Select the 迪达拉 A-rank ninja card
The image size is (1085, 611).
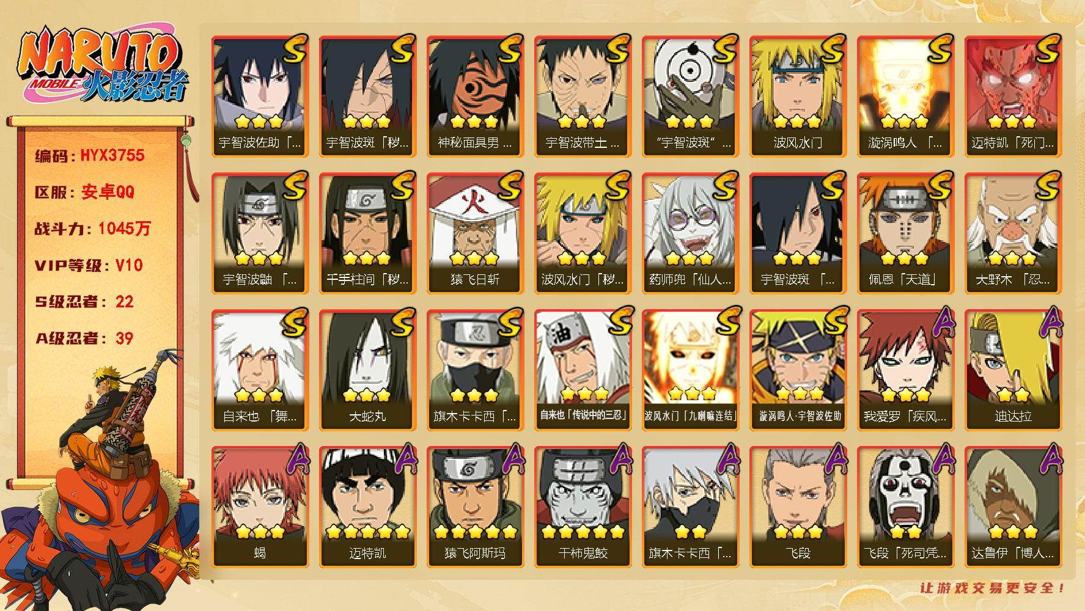coord(1013,370)
